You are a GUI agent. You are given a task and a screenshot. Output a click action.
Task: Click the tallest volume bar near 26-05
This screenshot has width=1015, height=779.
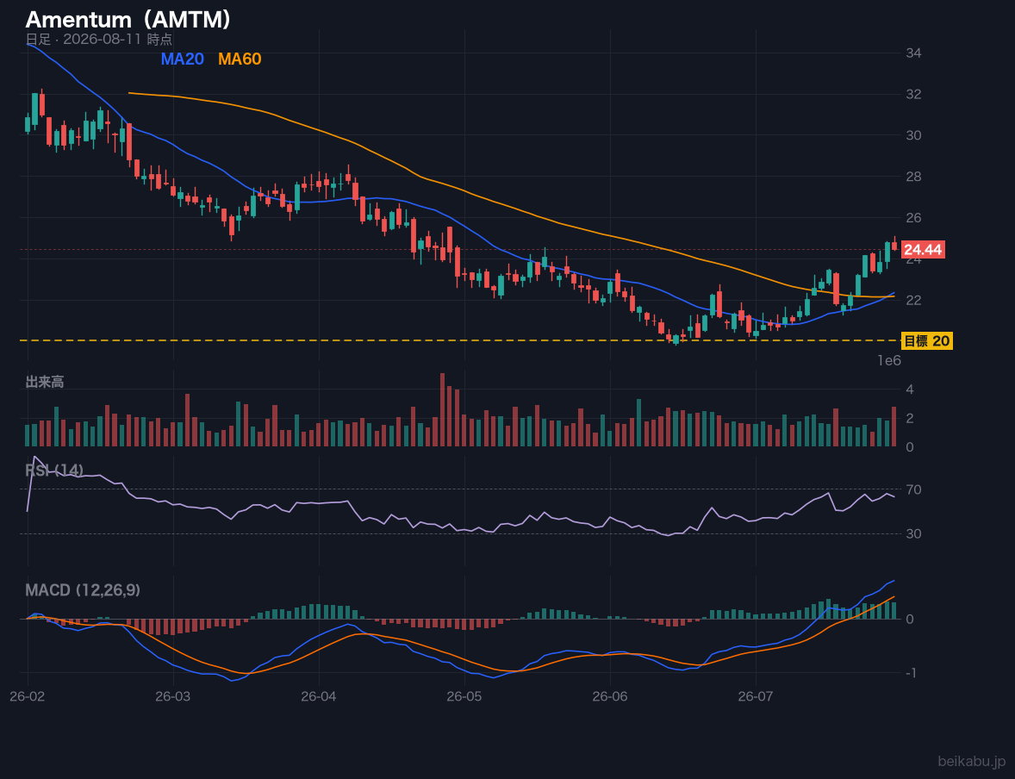point(443,409)
